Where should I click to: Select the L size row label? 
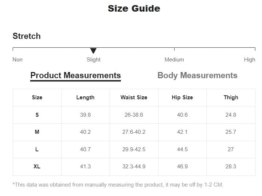(37, 149)
